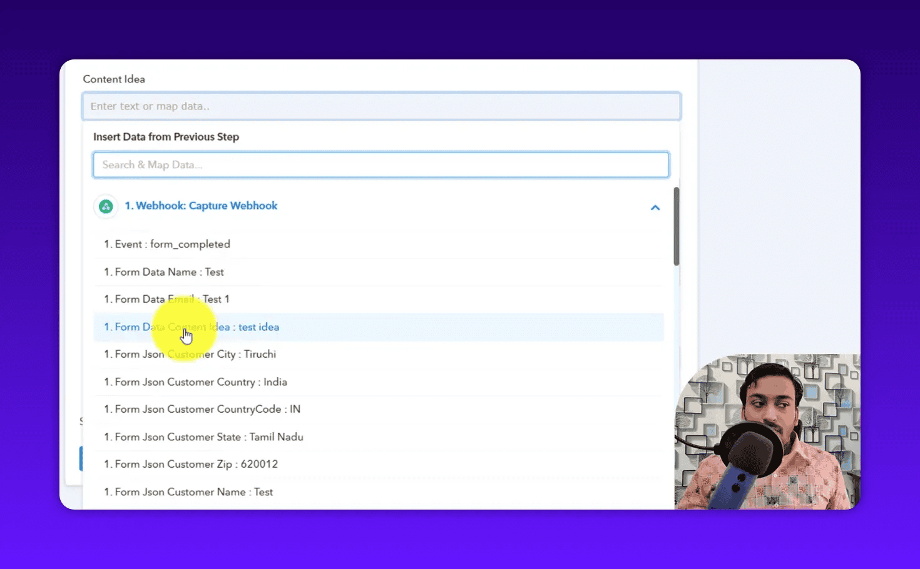The width and height of the screenshot is (920, 569).
Task: Choose Form Data Name : Test
Action: (164, 272)
